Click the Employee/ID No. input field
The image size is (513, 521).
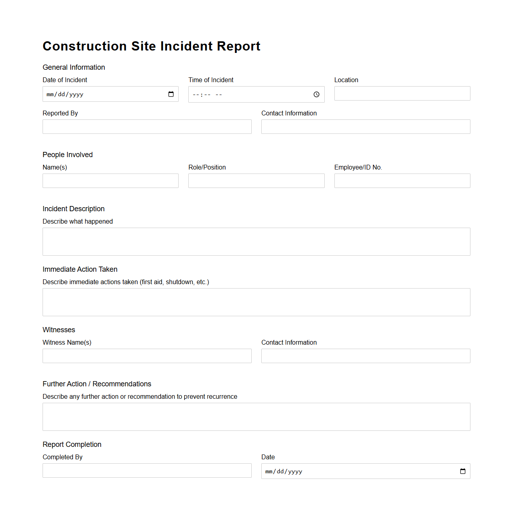coord(402,181)
